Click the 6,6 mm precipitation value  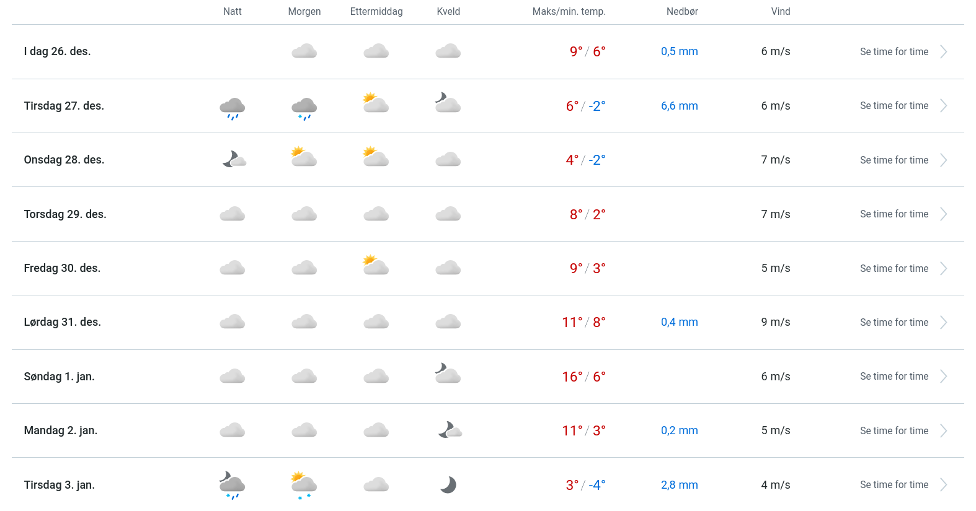click(x=679, y=106)
